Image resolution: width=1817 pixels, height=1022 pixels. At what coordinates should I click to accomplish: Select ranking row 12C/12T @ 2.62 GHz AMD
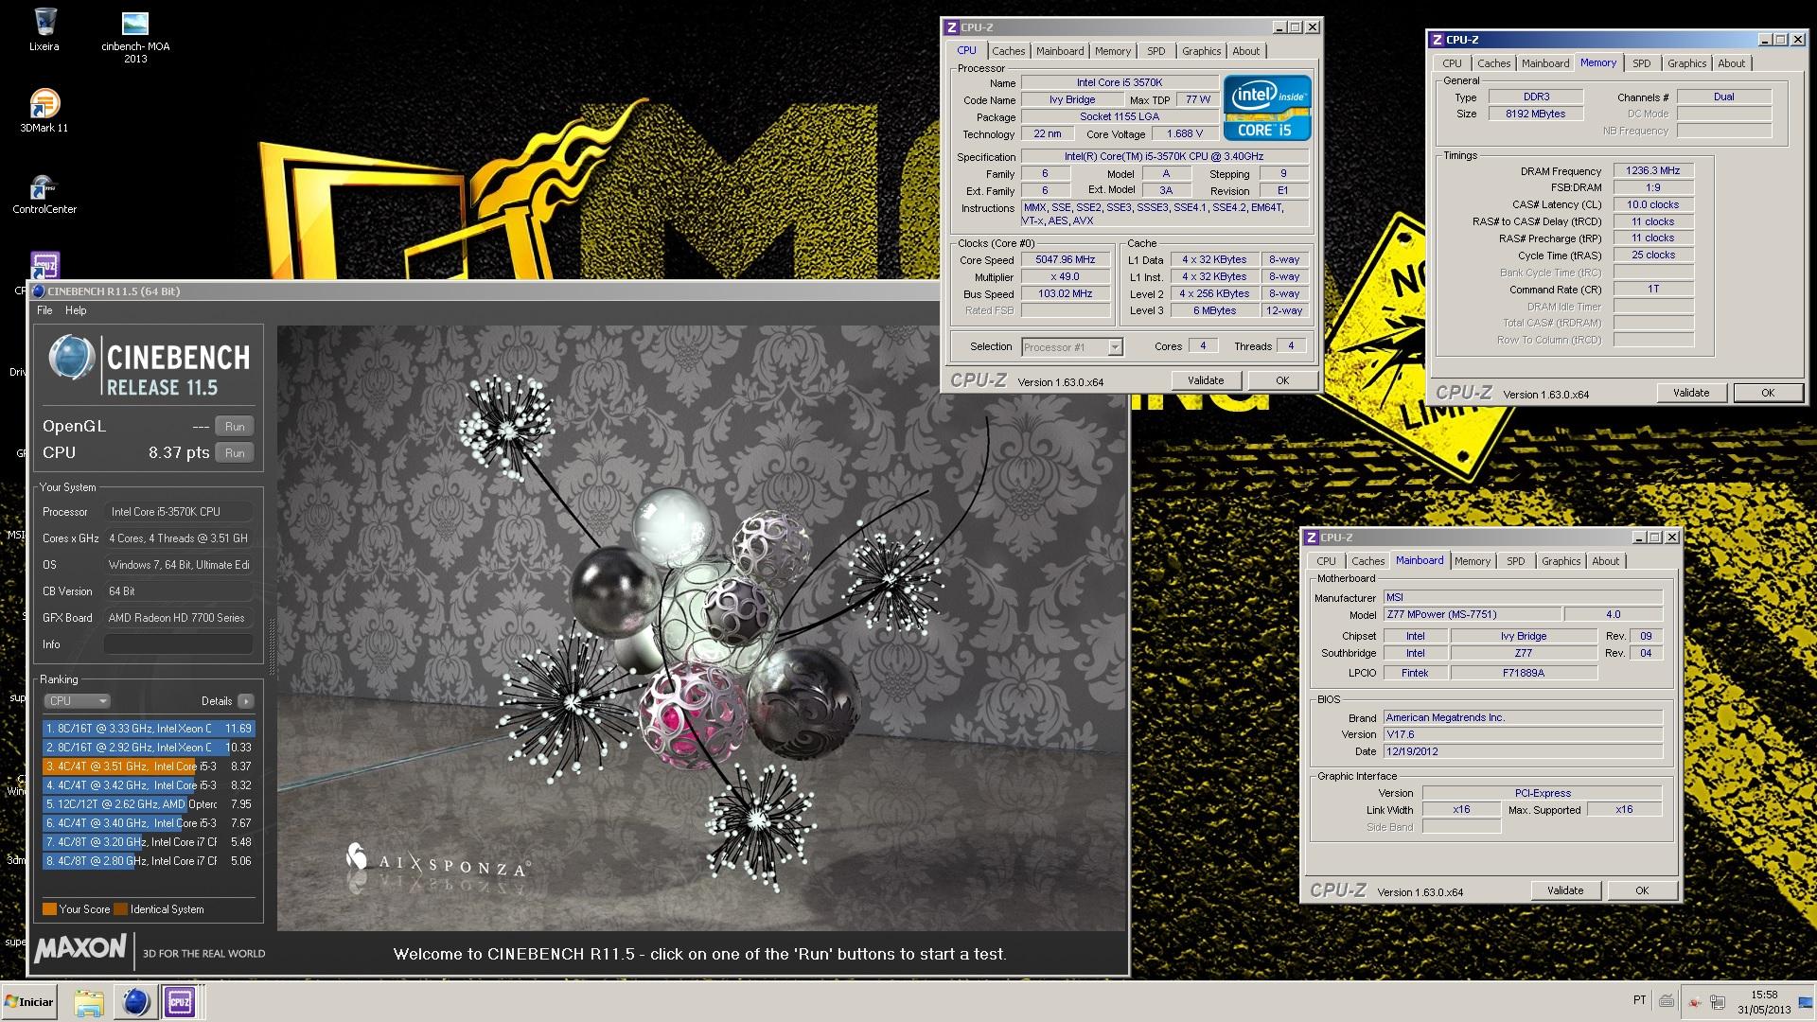149,804
